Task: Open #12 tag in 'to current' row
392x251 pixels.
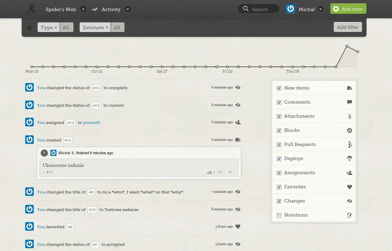Action: click(x=97, y=105)
